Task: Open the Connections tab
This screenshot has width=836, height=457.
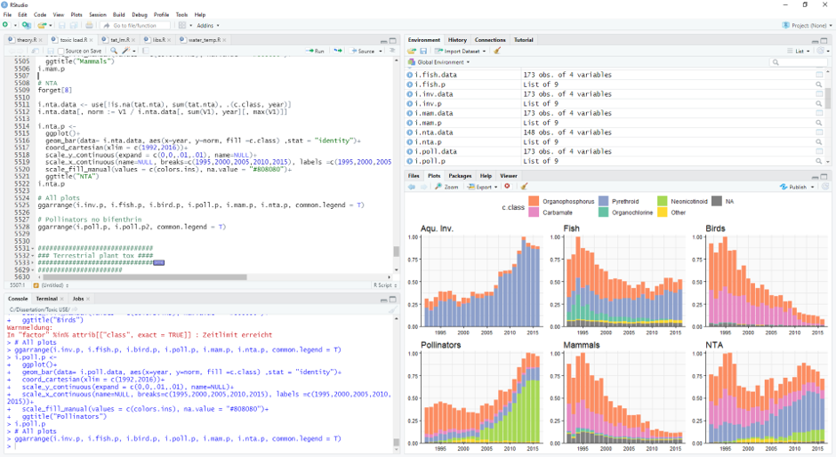Action: (x=490, y=40)
